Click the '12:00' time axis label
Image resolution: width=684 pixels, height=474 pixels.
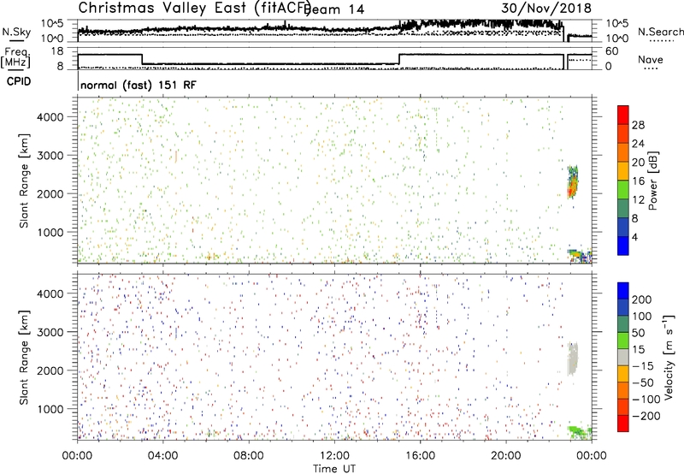point(334,456)
